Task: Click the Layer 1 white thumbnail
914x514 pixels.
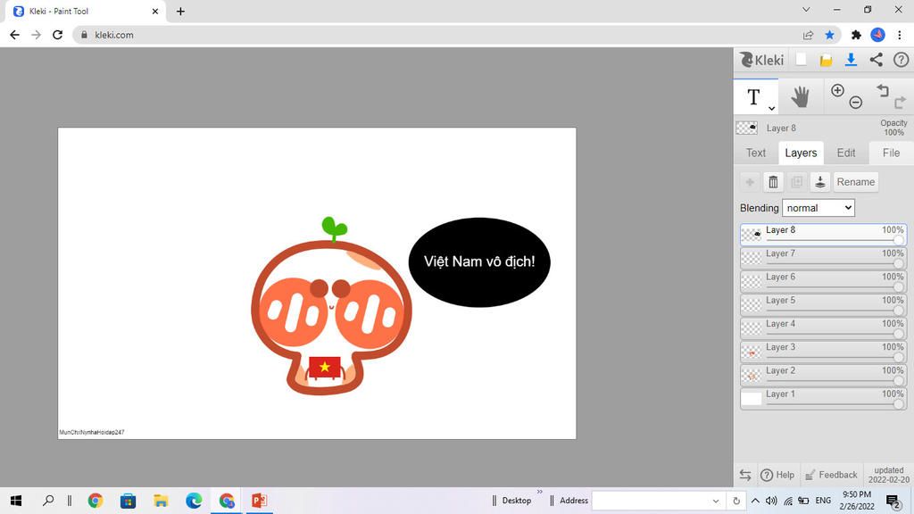Action: point(752,398)
